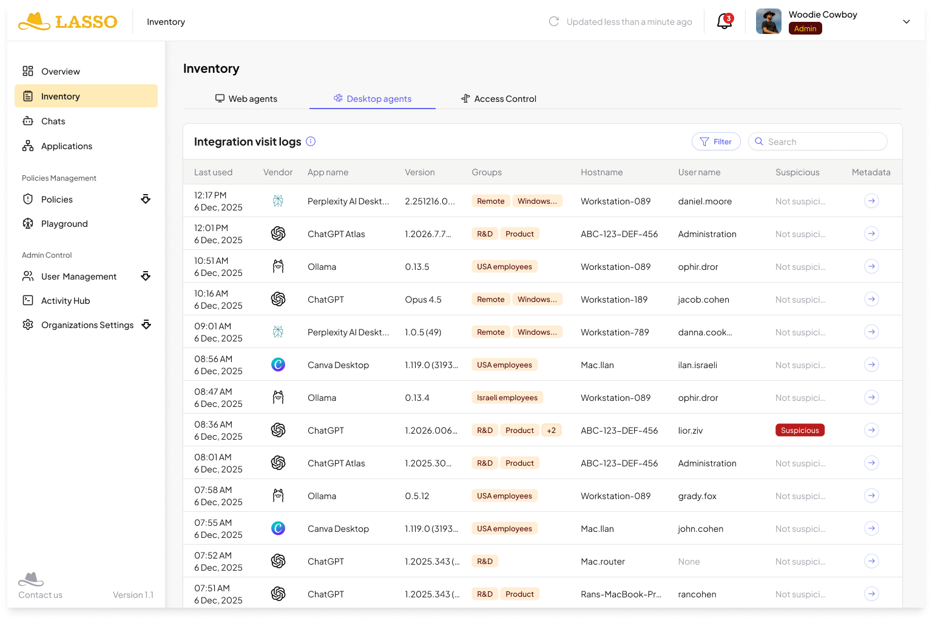Click the Perplexity vendor icon on Workstation-089 row

(279, 201)
